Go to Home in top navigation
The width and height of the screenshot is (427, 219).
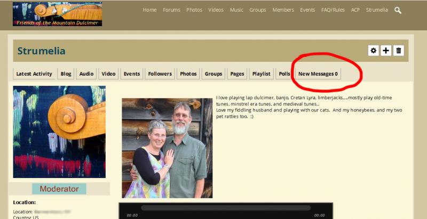tap(150, 10)
